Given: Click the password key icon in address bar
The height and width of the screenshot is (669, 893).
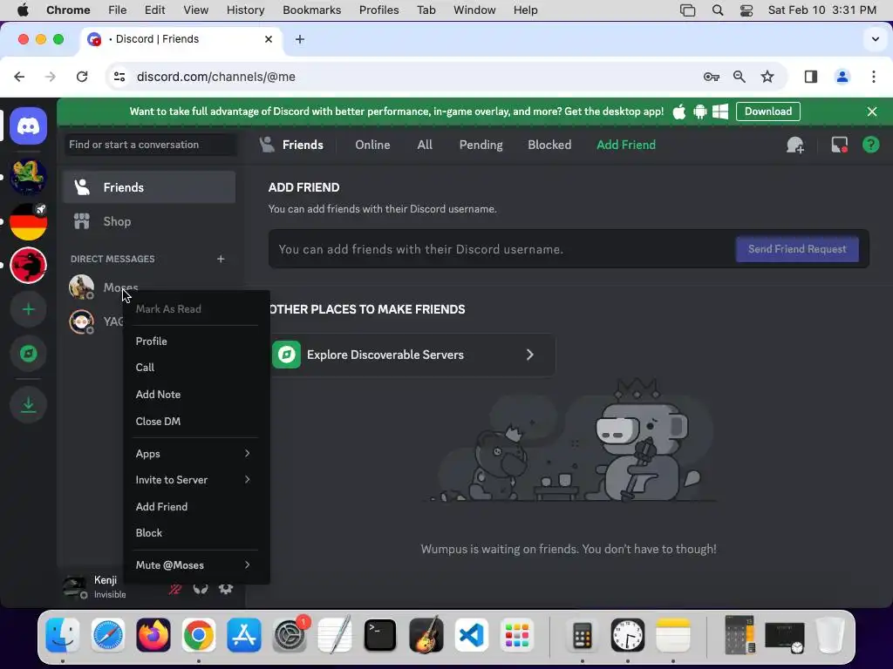Looking at the screenshot, I should [x=712, y=77].
